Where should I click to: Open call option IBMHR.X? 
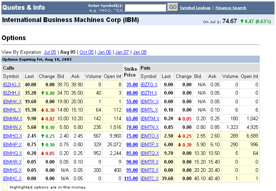coord(12,162)
